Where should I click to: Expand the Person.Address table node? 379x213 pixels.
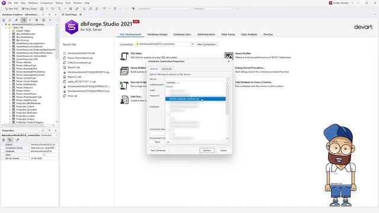tap(10, 62)
